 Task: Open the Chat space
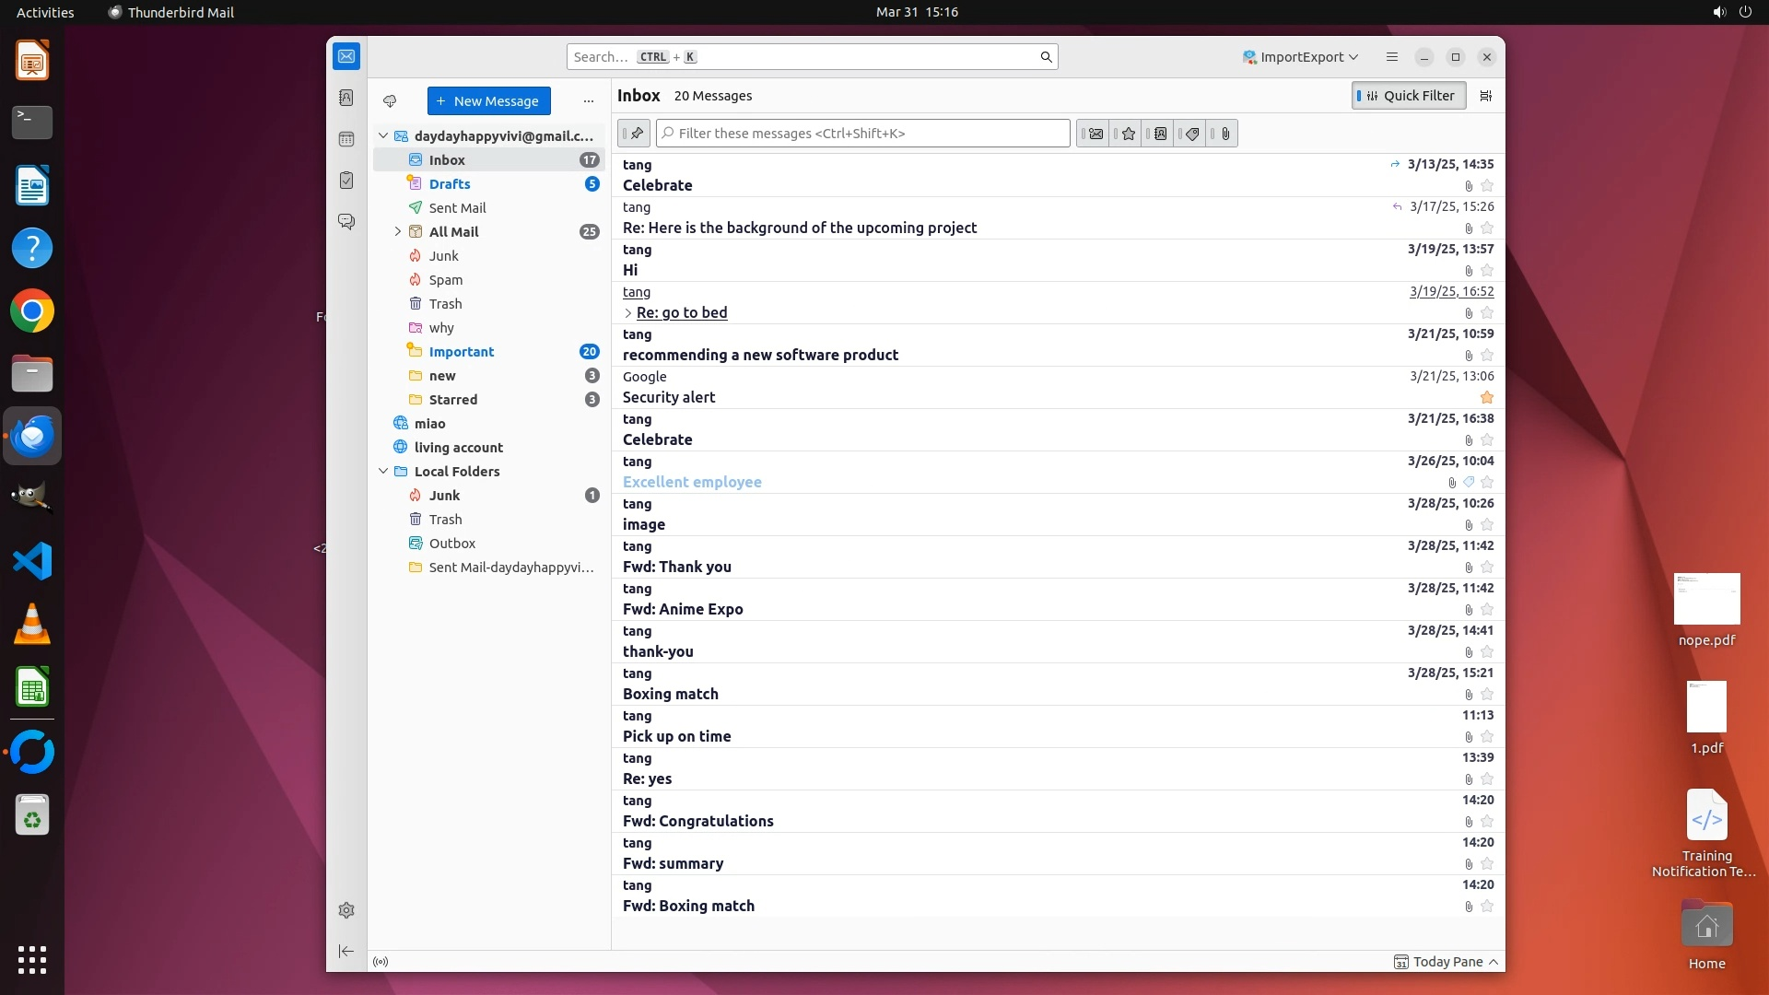coord(346,222)
